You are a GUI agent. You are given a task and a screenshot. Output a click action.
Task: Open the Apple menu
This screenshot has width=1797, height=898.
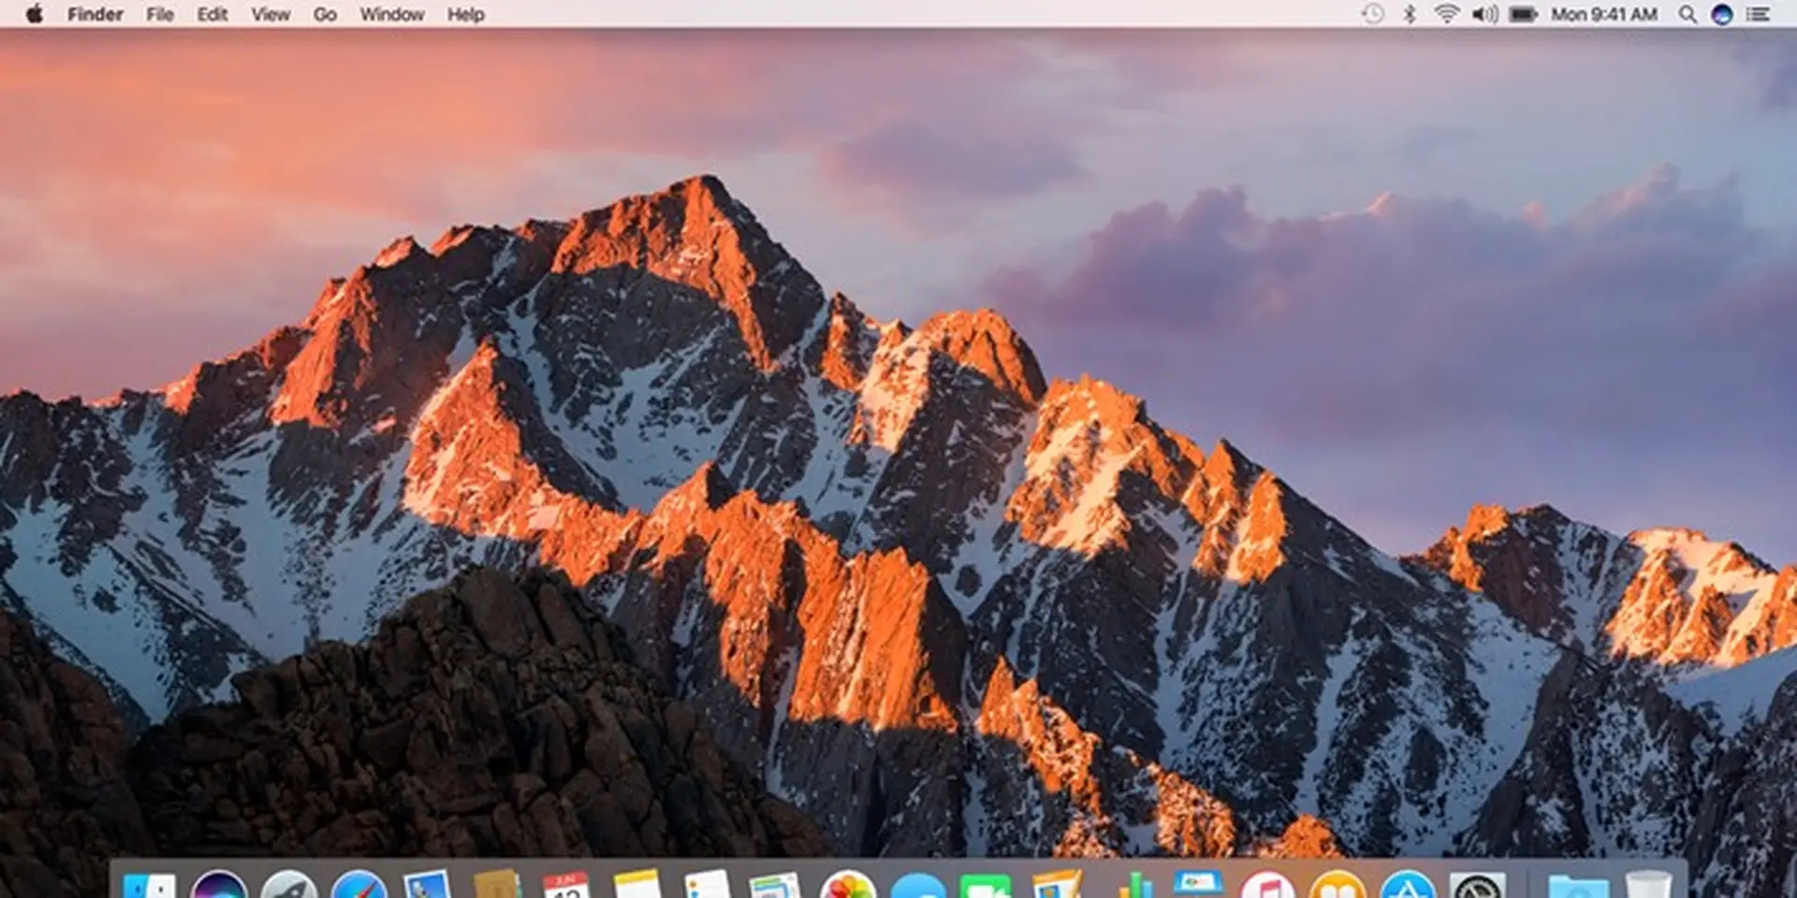tap(34, 14)
